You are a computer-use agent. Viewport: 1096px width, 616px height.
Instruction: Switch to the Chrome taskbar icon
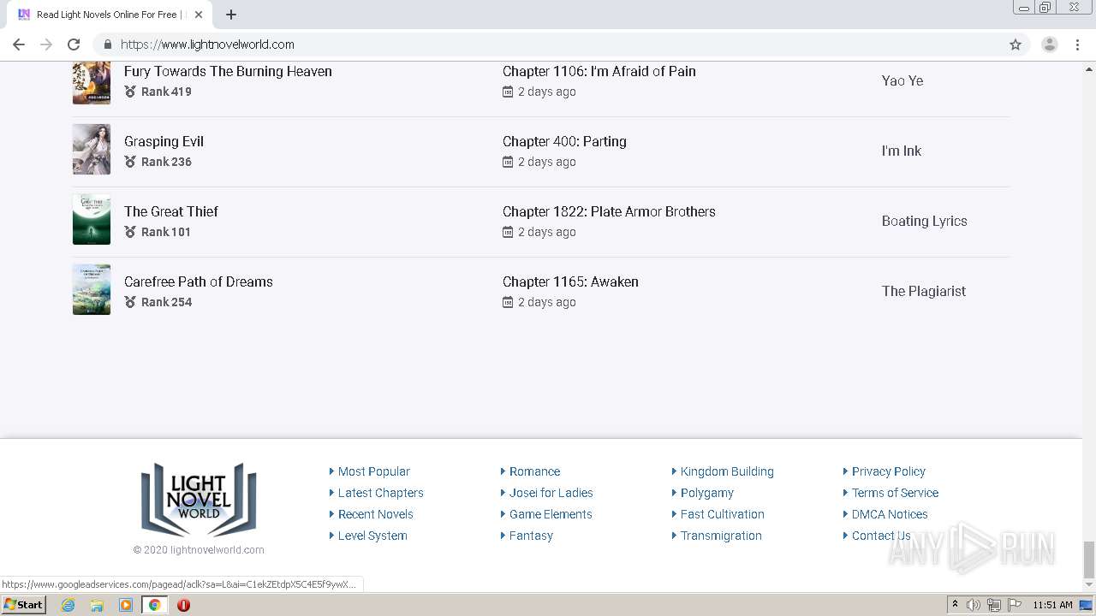154,605
